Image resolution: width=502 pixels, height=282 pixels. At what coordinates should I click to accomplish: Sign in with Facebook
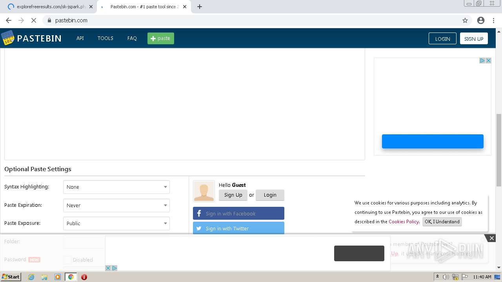pyautogui.click(x=238, y=213)
